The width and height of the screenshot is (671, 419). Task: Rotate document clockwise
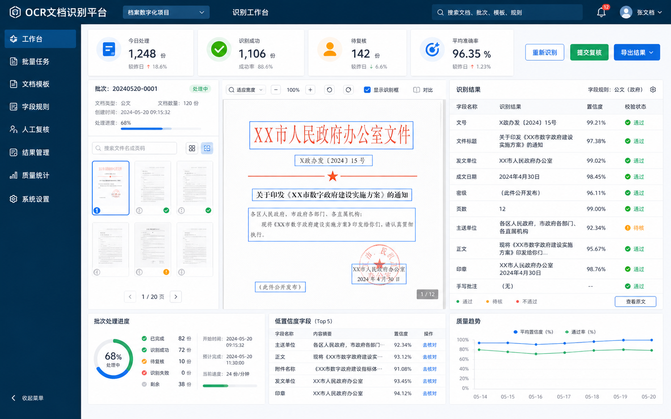(x=348, y=90)
